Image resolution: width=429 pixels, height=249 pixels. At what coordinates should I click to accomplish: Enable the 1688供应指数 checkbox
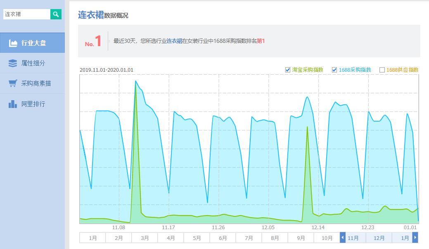[x=382, y=70]
